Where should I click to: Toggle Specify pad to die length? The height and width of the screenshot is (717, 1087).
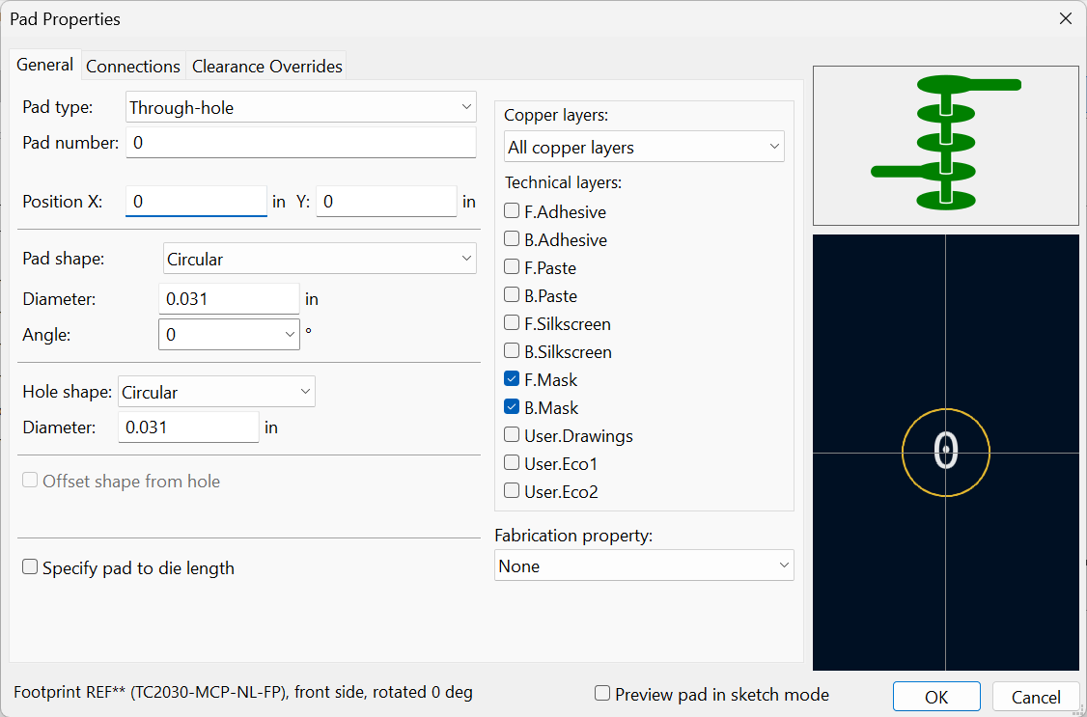coord(30,567)
